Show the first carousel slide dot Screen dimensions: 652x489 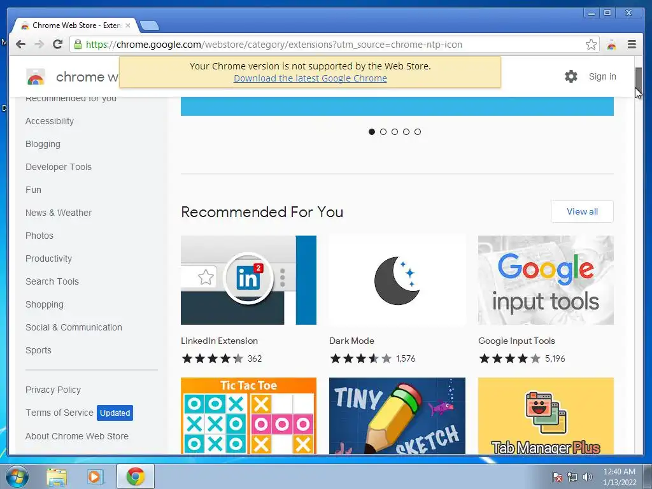pyautogui.click(x=372, y=132)
